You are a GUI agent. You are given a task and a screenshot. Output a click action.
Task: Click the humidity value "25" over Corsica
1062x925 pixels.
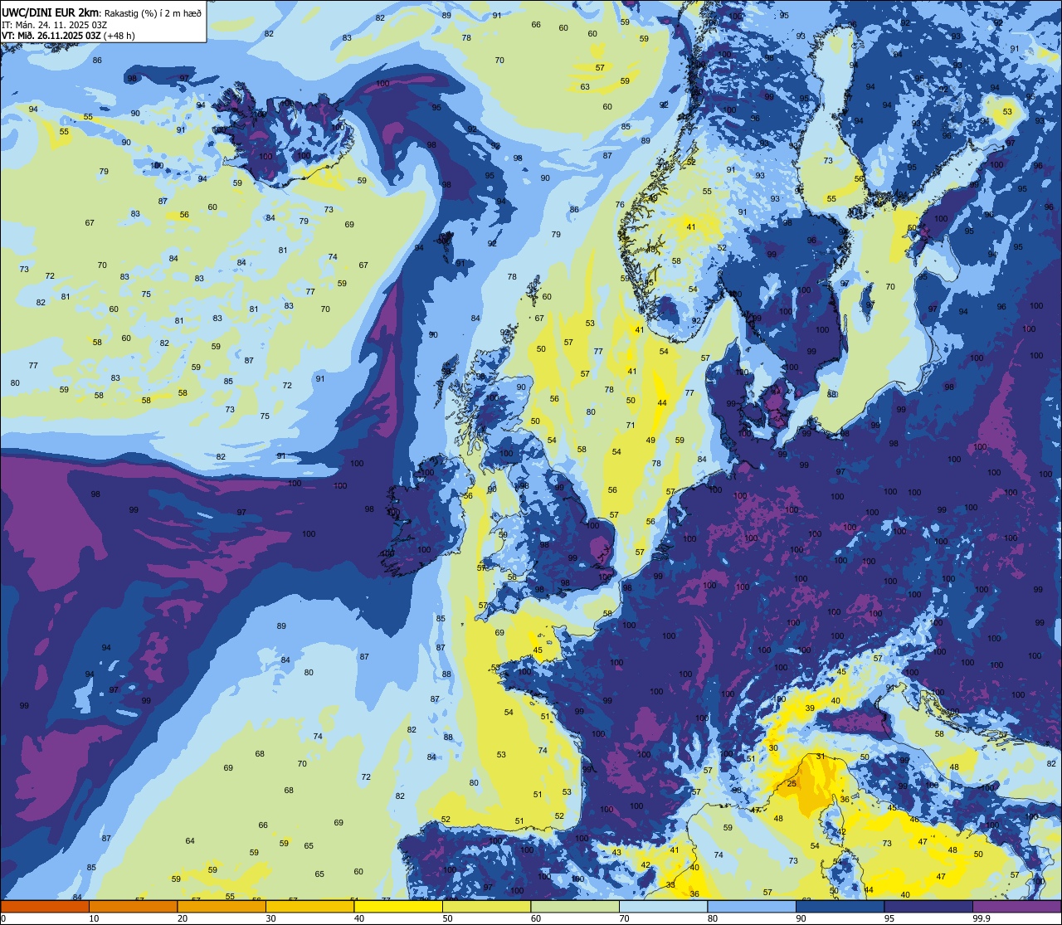coord(792,784)
